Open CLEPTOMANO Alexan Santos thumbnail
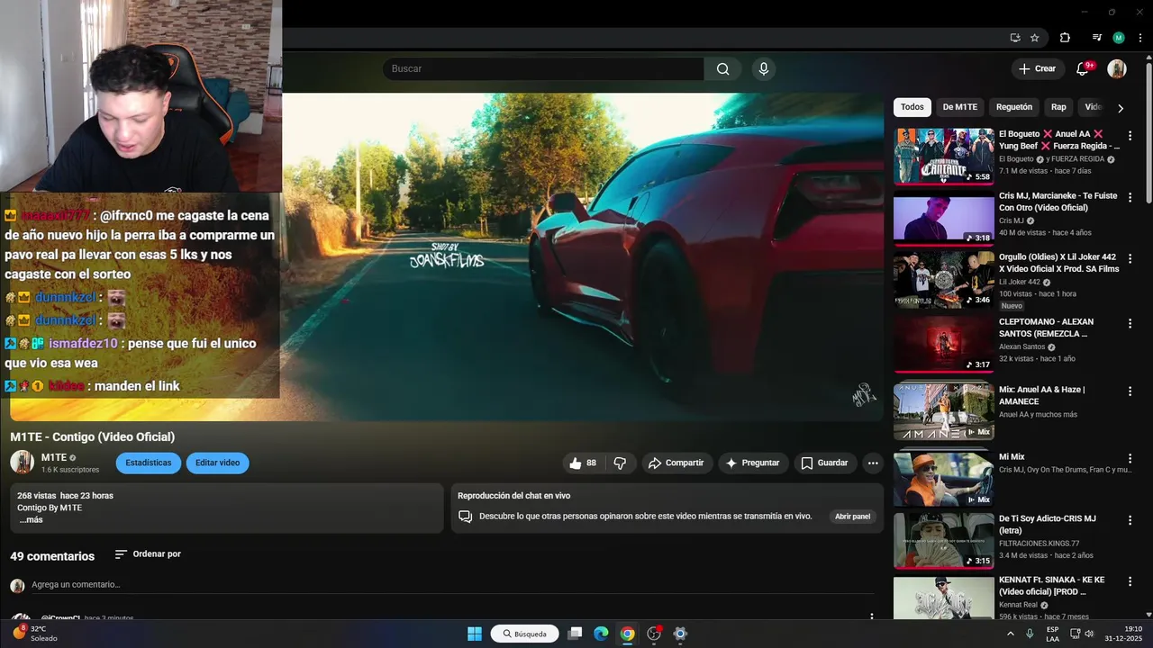1153x648 pixels. 944,344
